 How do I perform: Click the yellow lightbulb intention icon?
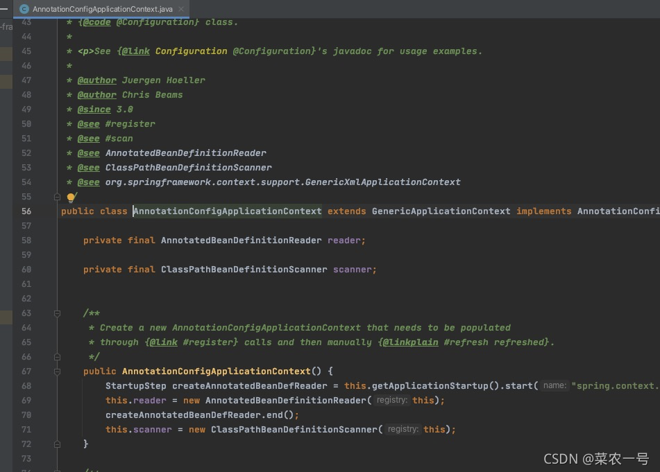pos(71,197)
